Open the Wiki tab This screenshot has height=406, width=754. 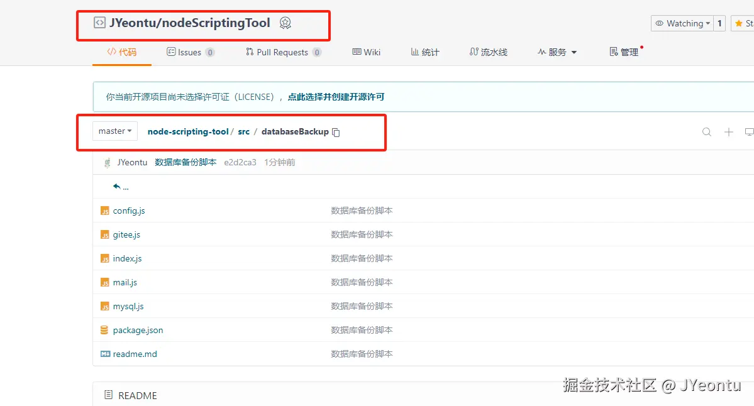point(367,52)
